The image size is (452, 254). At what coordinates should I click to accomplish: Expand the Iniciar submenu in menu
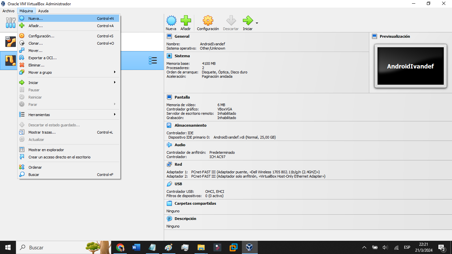(x=69, y=83)
